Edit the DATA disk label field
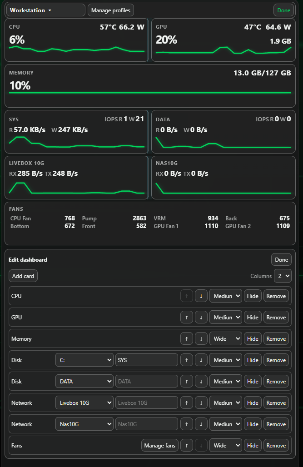Image resolution: width=303 pixels, height=467 pixels. tap(147, 382)
